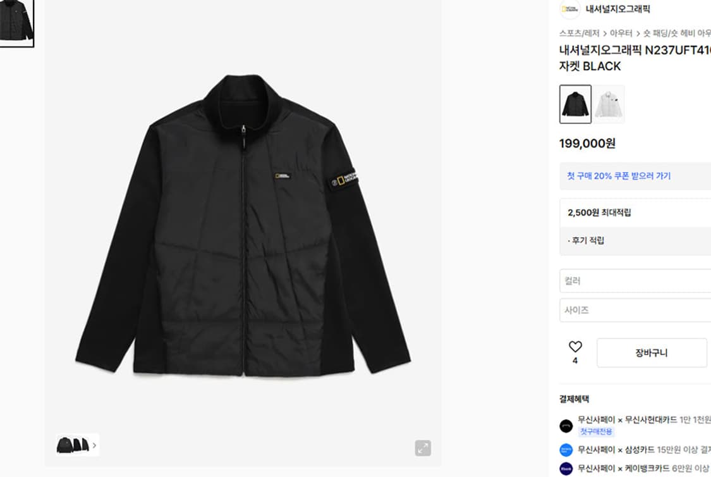Click the 첫 구매 20% 쿠폰 link
The image size is (711, 477).
point(619,176)
